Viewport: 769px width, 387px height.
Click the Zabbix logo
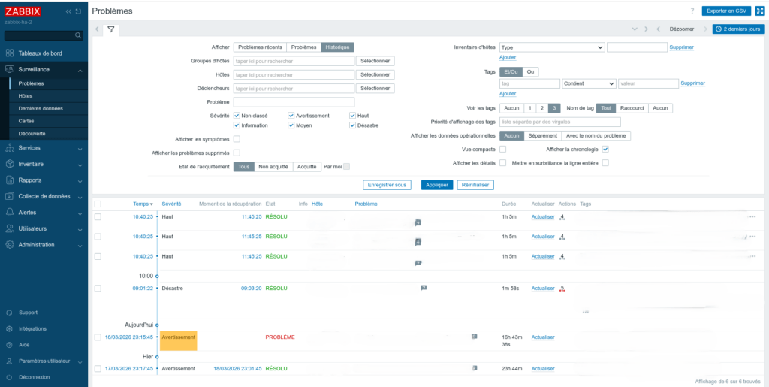(x=23, y=12)
